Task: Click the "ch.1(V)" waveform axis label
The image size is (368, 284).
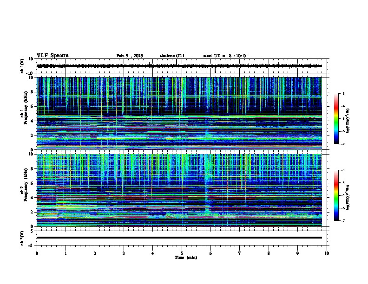Action: (22, 66)
